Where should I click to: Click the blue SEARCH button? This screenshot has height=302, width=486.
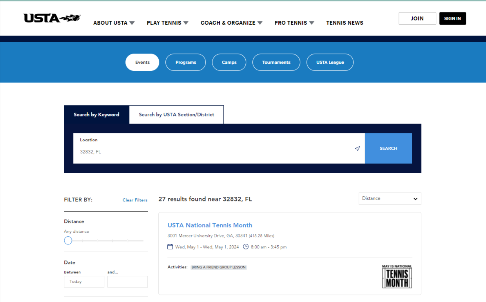388,148
